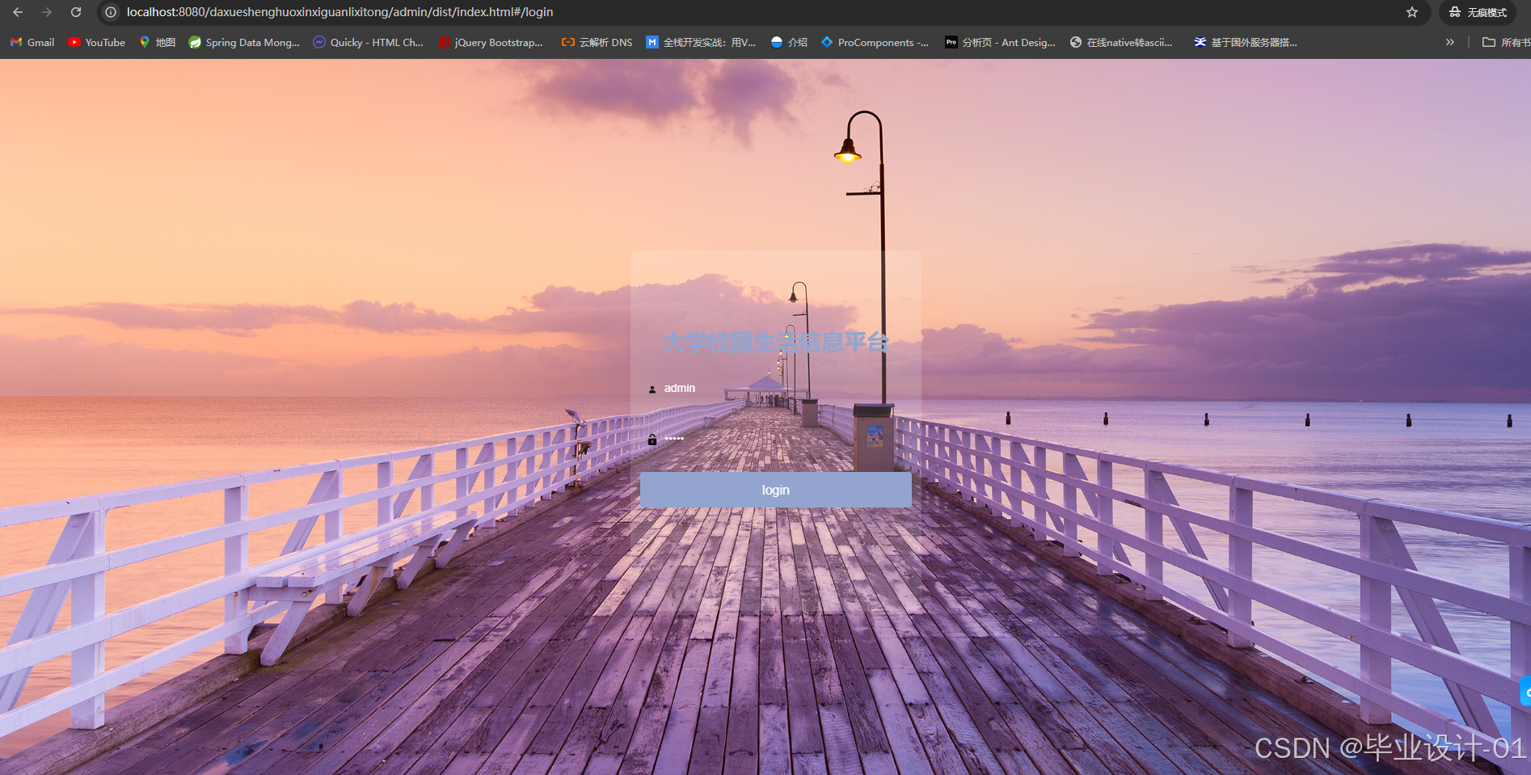Image resolution: width=1531 pixels, height=775 pixels.
Task: Open the ProComponents bookmark
Action: (x=875, y=42)
